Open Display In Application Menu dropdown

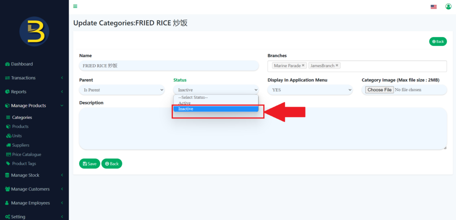(310, 90)
